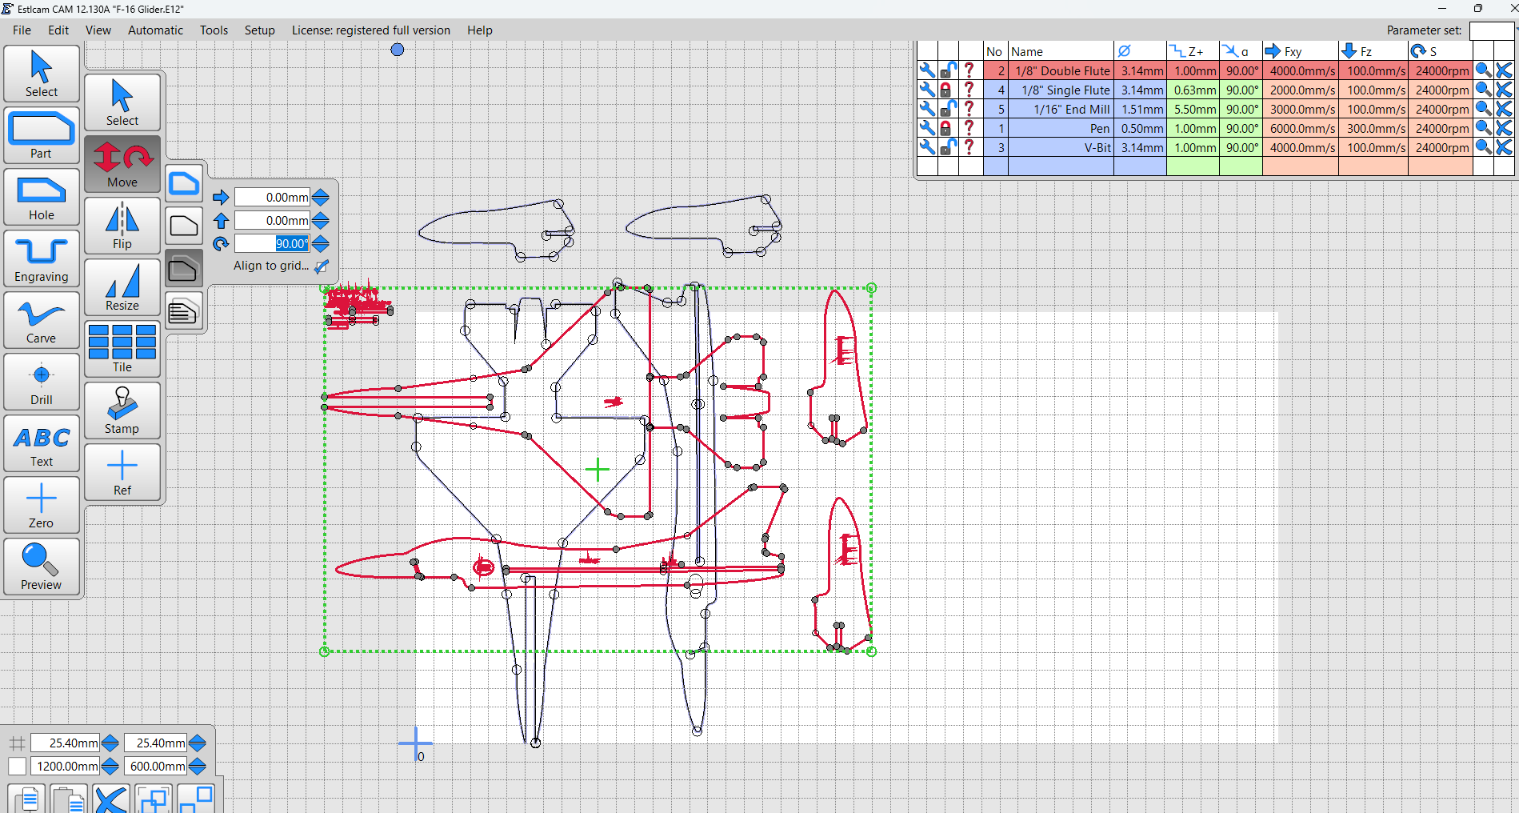Click the Tile tool

[122, 349]
